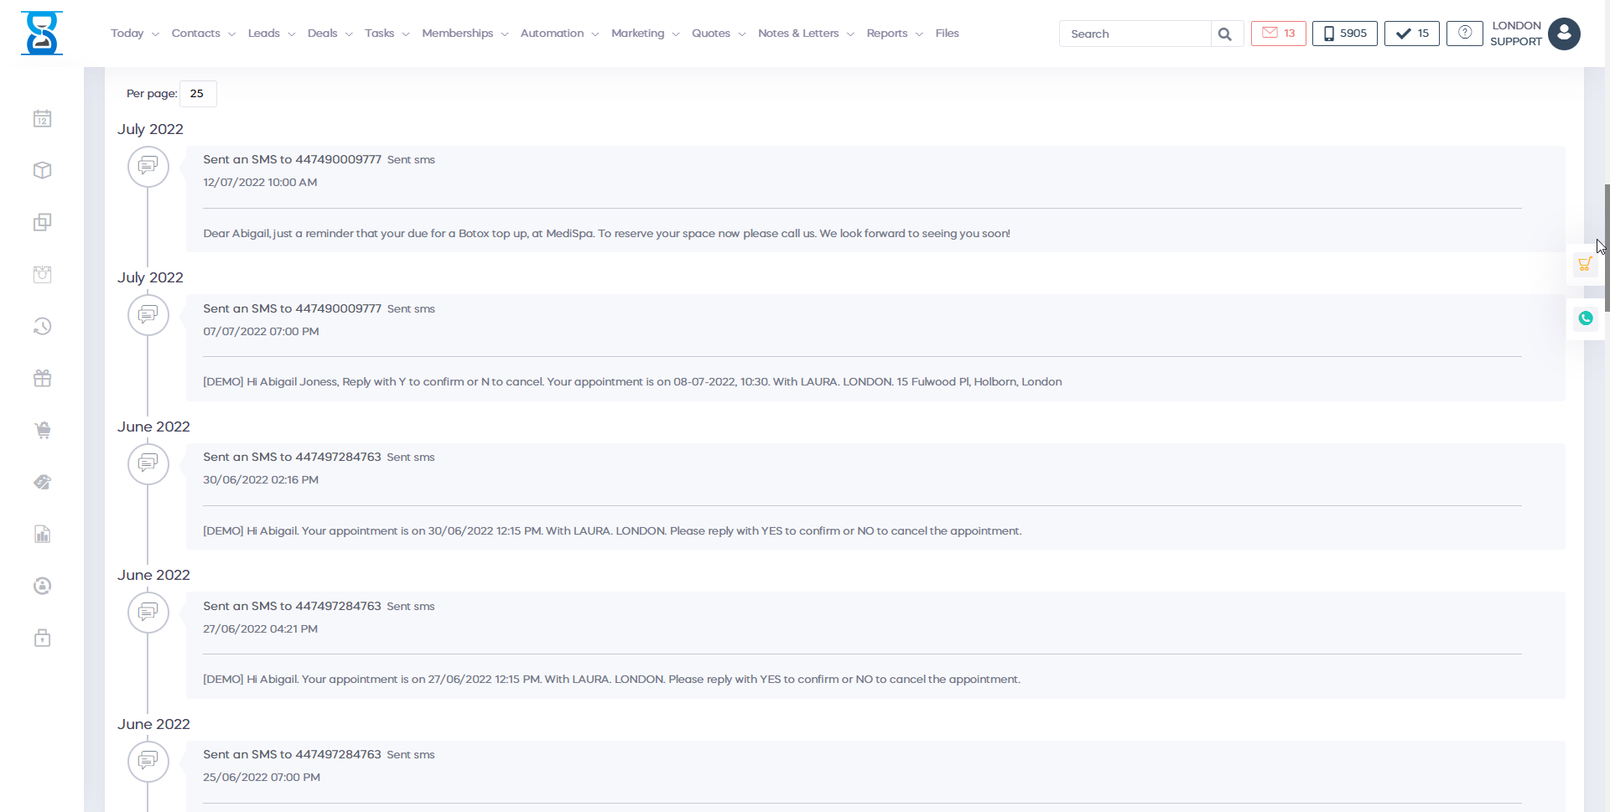Click the orange cart floating widget
Image resolution: width=1610 pixels, height=812 pixels.
(x=1584, y=265)
